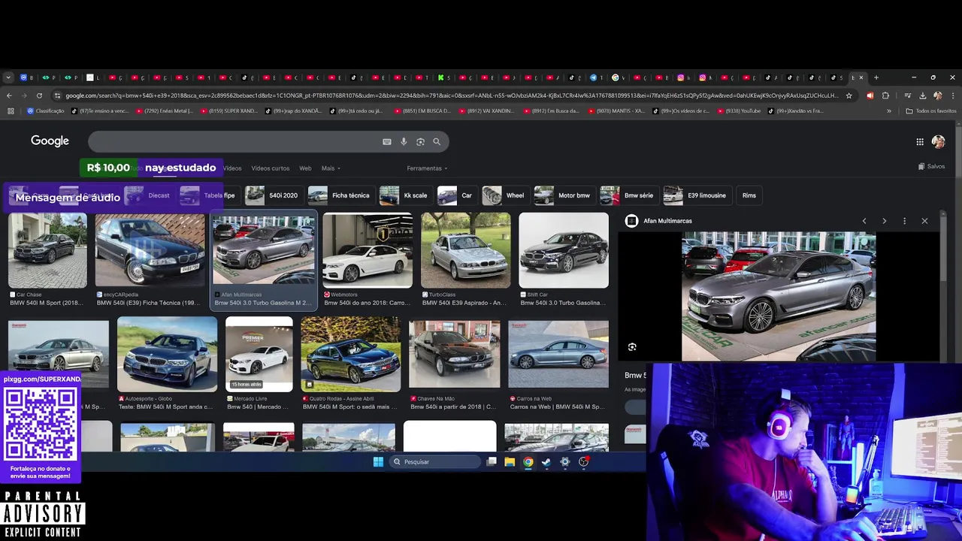The height and width of the screenshot is (541, 962).
Task: Open the site information icon beside the URL
Action: pos(57,95)
